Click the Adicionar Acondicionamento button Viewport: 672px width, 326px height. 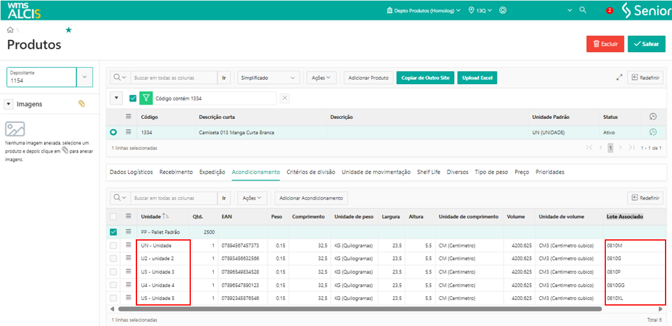(311, 198)
